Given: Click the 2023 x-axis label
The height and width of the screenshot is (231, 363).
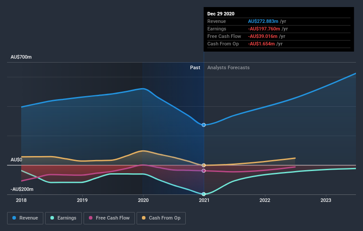Looking at the screenshot, I should tap(326, 200).
